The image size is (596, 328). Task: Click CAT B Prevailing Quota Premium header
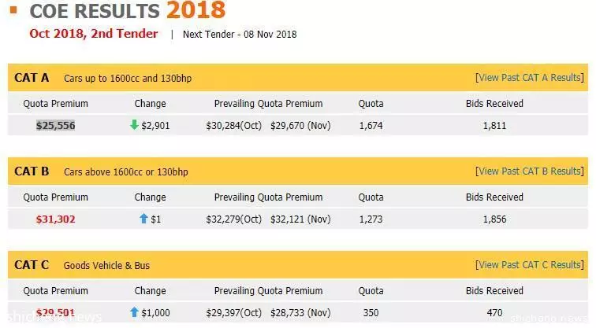(268, 197)
